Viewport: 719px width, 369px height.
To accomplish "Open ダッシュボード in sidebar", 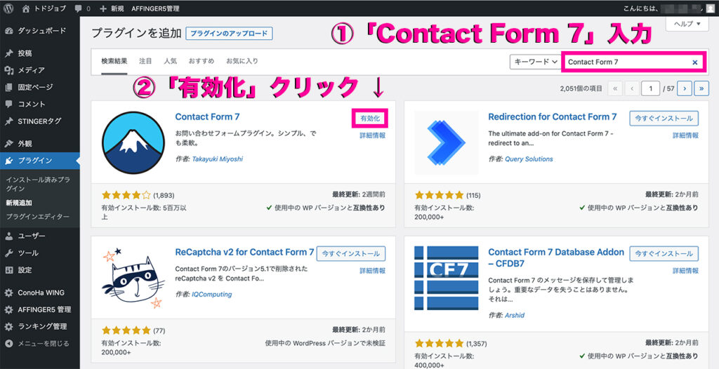I will tap(40, 31).
